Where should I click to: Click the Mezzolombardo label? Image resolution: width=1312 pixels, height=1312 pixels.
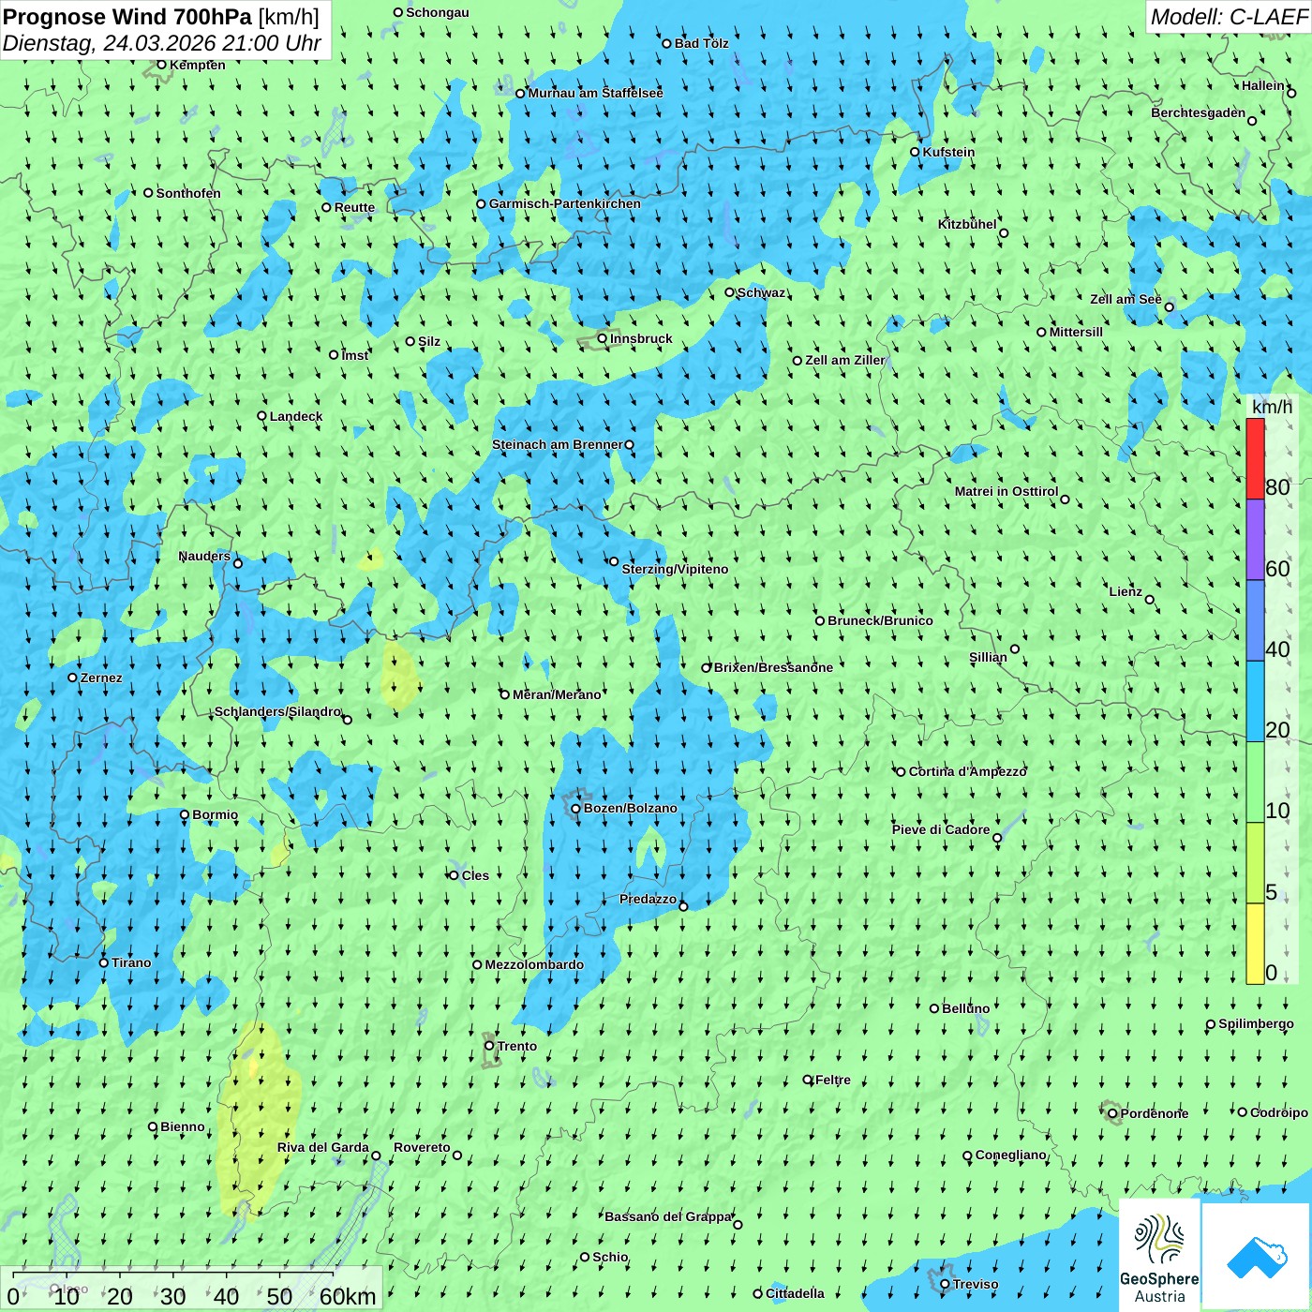534,964
